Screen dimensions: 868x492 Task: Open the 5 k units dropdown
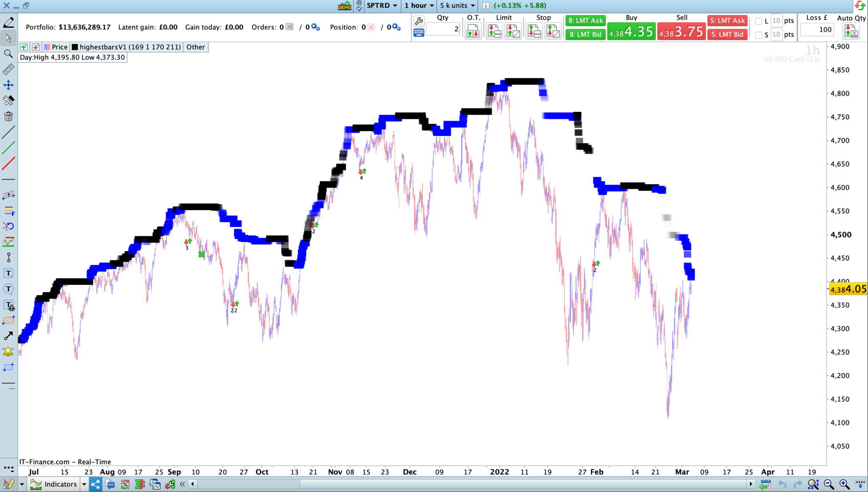tap(457, 6)
